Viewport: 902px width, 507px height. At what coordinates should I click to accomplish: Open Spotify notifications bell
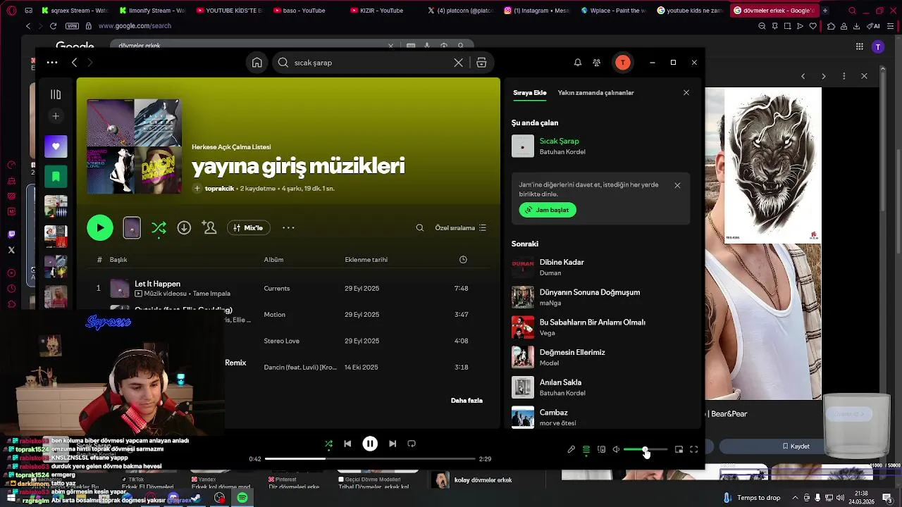tap(577, 63)
